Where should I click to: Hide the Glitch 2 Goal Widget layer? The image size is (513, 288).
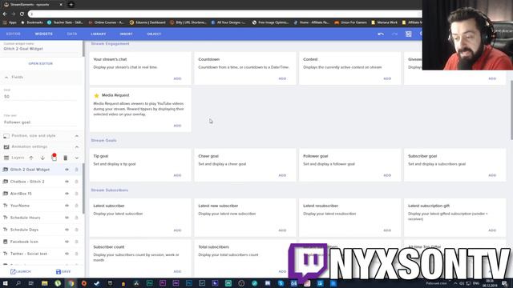point(67,170)
